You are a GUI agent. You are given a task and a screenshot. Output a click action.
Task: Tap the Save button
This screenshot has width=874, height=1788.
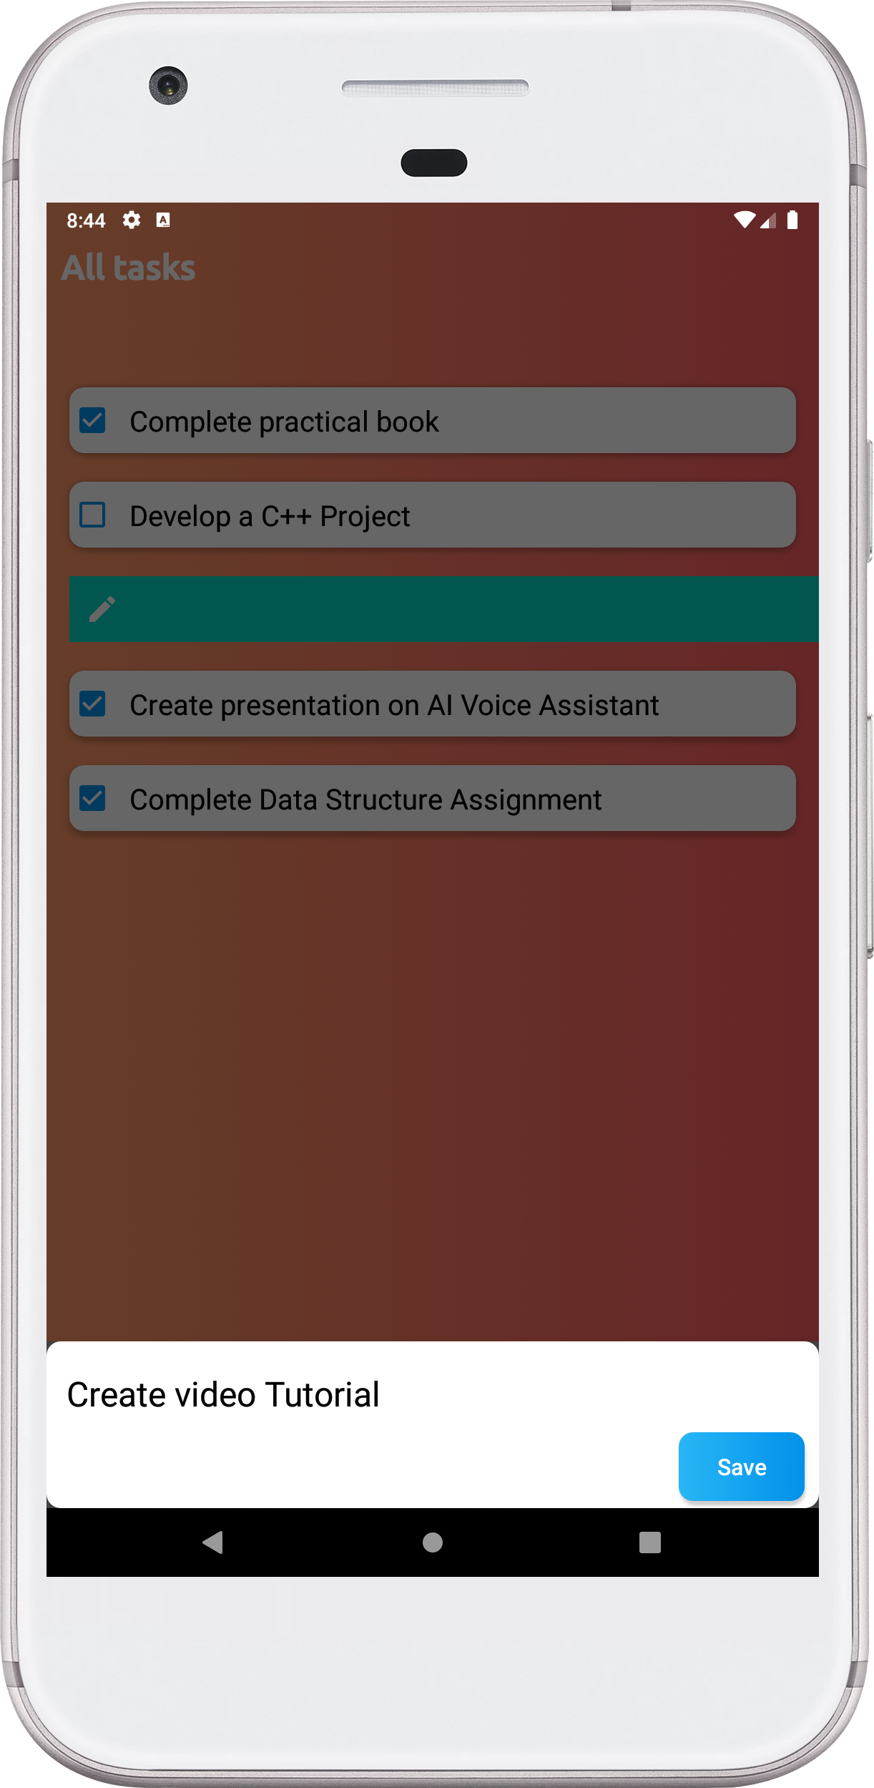click(x=741, y=1466)
